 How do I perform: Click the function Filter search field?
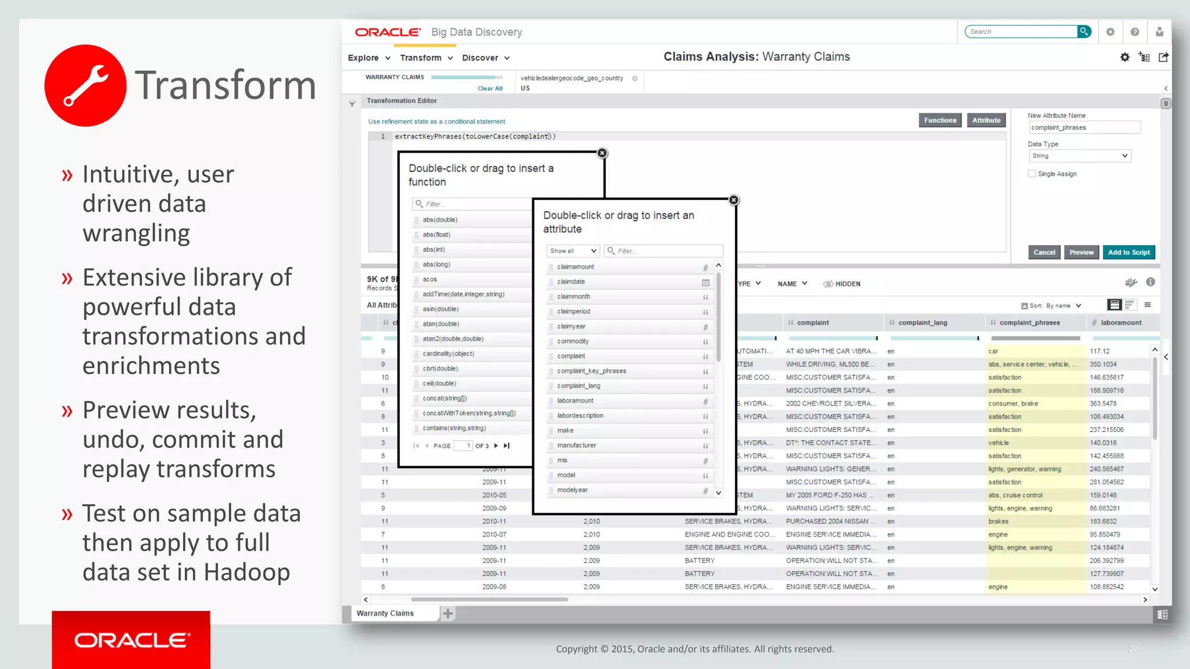[x=472, y=204]
